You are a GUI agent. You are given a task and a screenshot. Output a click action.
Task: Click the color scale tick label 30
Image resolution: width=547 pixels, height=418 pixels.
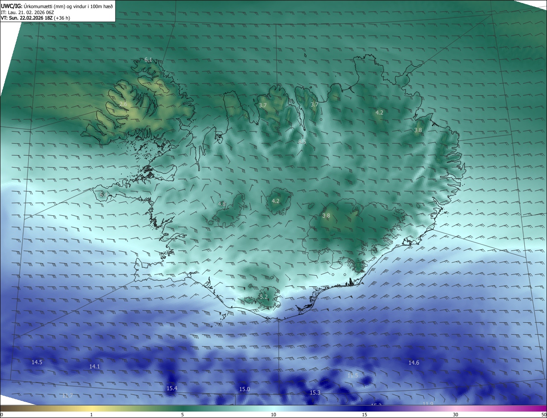coord(456,415)
